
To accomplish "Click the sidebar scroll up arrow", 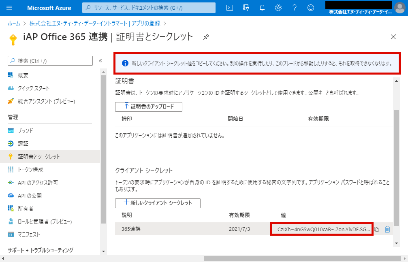I will (x=103, y=72).
